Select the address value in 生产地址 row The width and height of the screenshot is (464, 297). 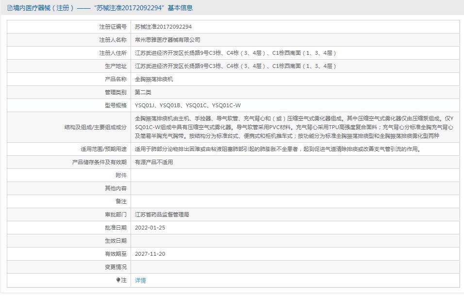click(235, 66)
